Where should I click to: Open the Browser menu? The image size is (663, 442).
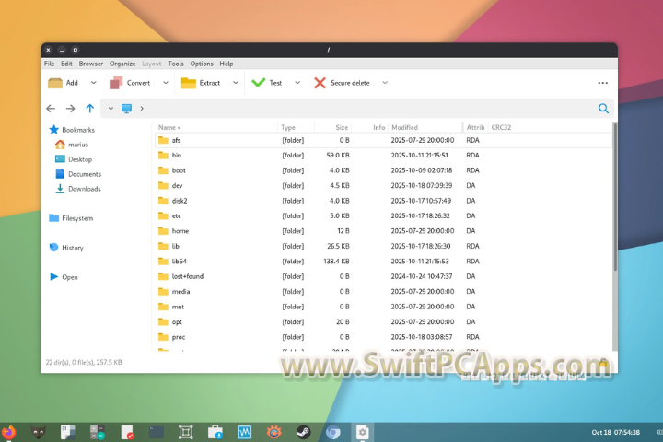pyautogui.click(x=91, y=64)
